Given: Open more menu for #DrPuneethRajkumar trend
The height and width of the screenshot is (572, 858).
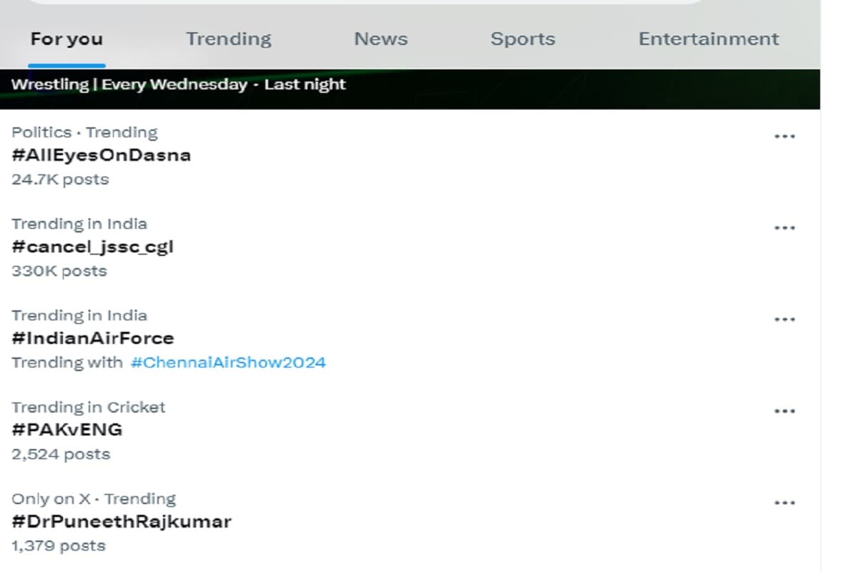Looking at the screenshot, I should 784,503.
